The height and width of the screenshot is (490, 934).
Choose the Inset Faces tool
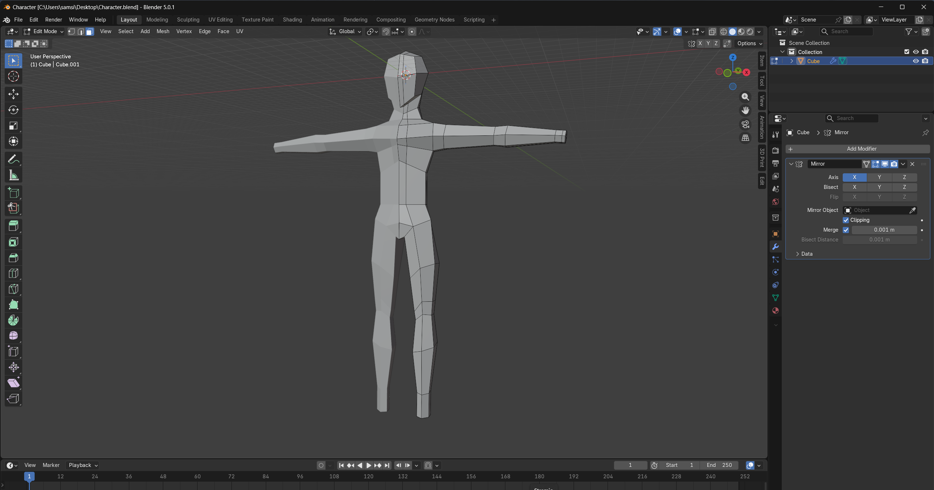point(14,242)
